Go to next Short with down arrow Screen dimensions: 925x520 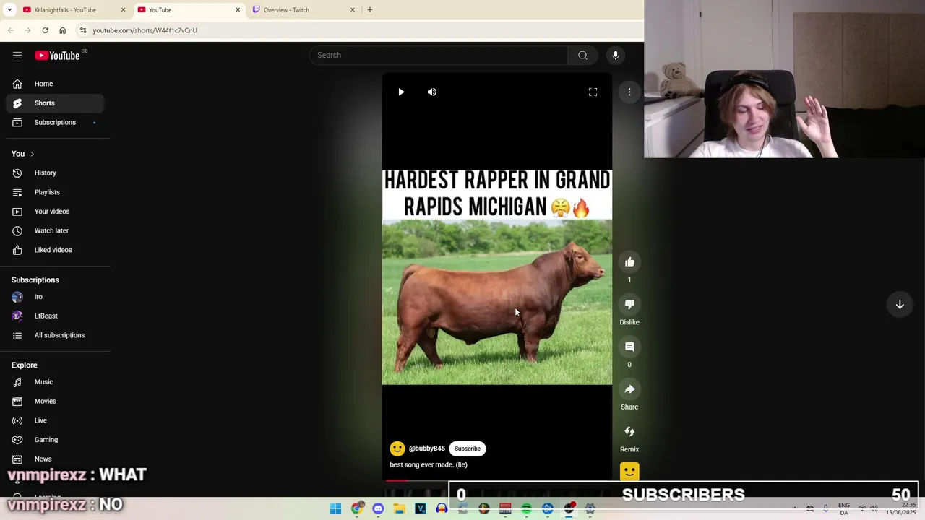click(900, 305)
